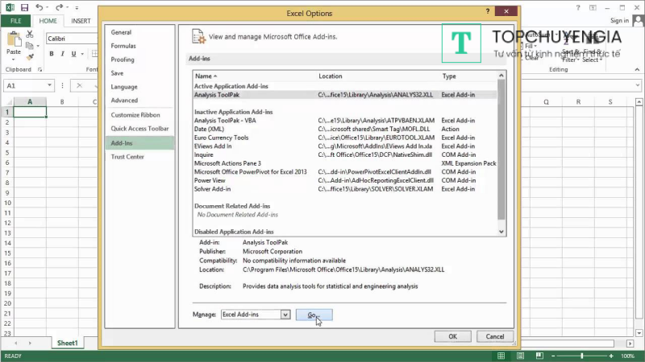
Task: Click the Redo arrow icon
Action: [x=64, y=6]
